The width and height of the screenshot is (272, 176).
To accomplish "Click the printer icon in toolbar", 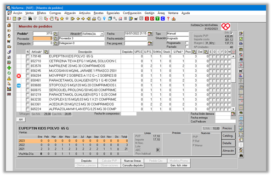I will click(x=94, y=19).
